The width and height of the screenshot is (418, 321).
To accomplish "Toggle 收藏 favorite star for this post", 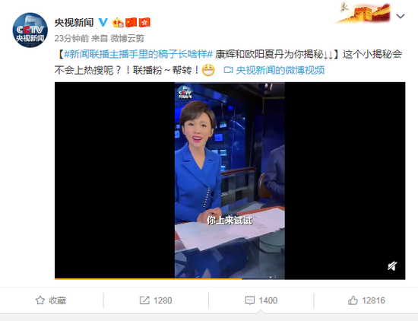I will pos(51,300).
